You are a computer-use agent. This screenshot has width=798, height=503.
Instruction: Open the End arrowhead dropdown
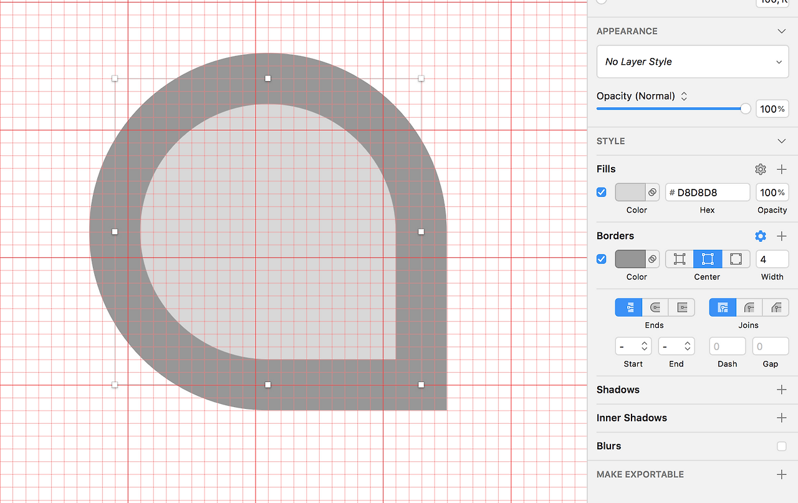tap(676, 347)
